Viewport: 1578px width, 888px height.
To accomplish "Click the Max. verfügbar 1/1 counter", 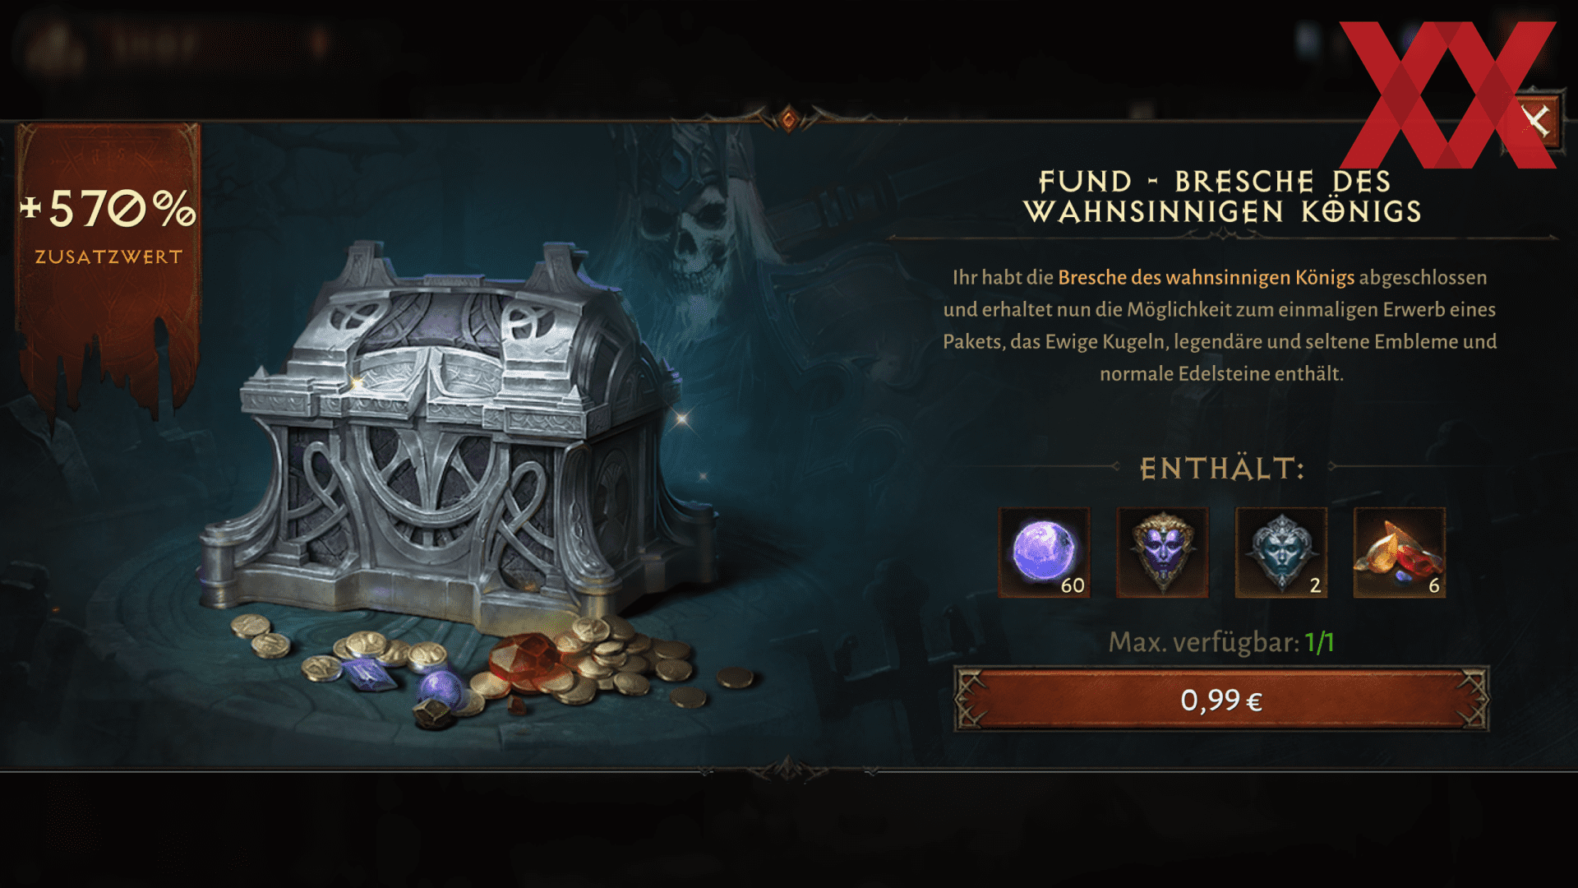I will tap(1221, 642).
